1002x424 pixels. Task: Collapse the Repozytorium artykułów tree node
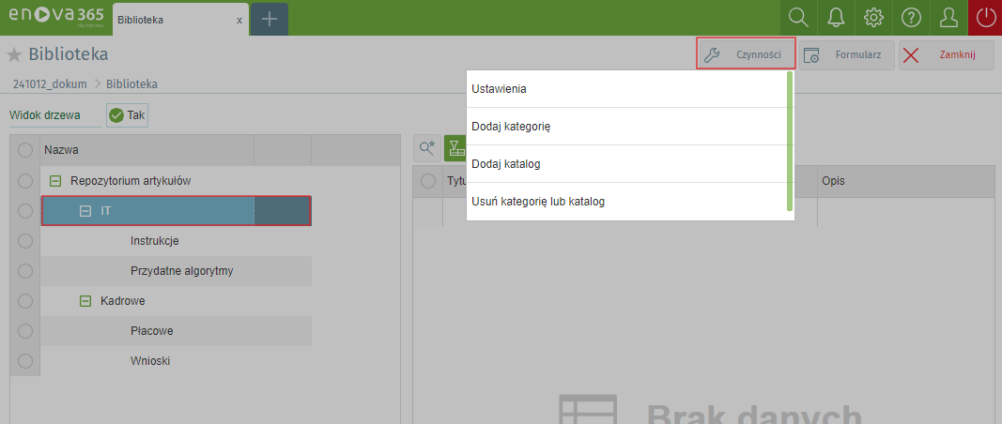tap(55, 181)
